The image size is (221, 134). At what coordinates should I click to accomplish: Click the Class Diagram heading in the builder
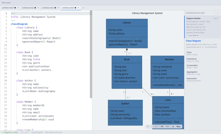[193, 41]
